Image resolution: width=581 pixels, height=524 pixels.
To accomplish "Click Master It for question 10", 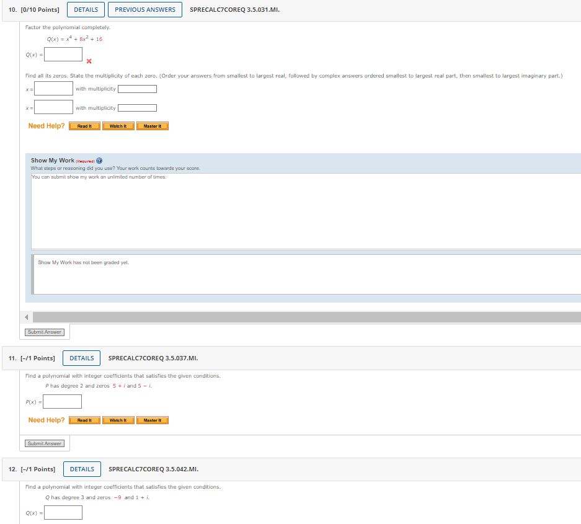I will coord(153,125).
